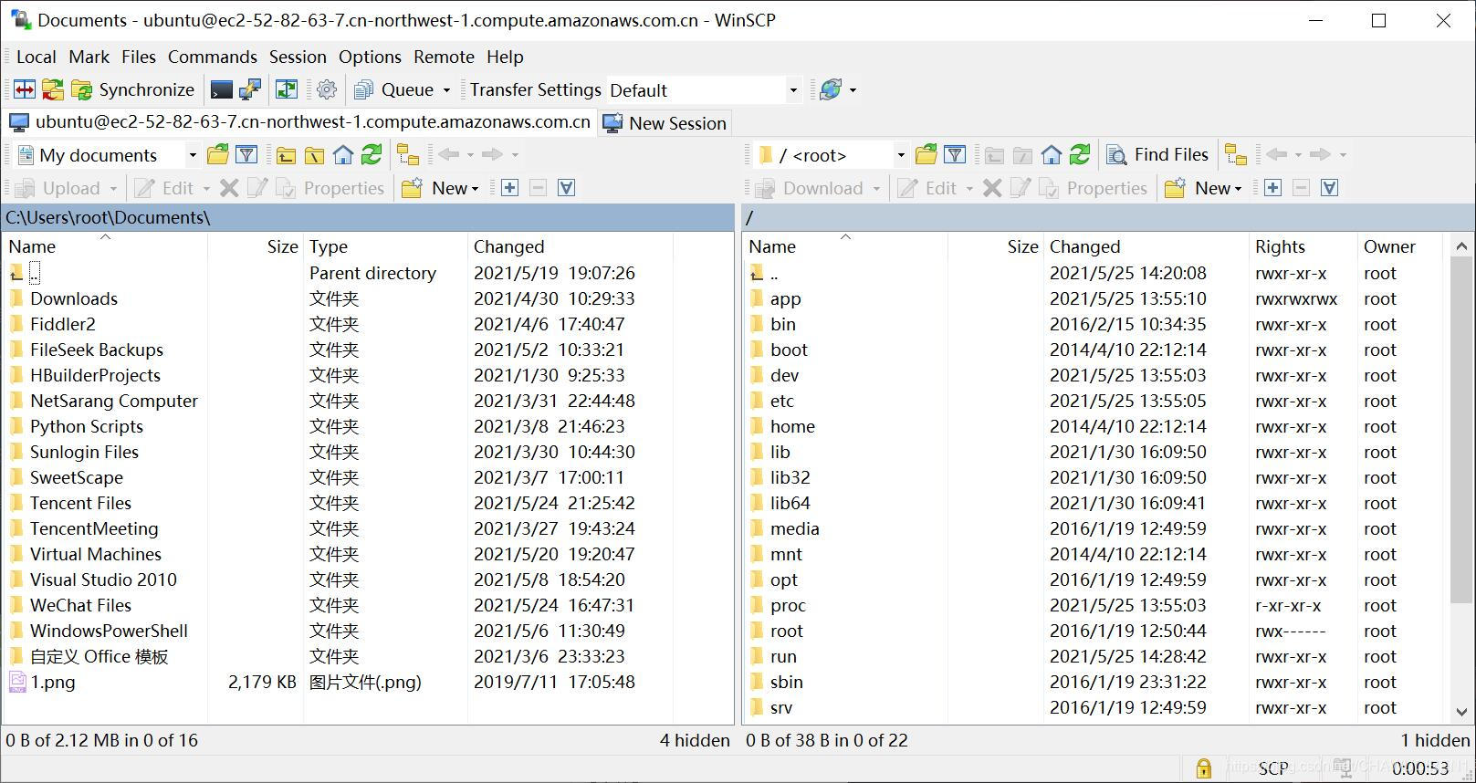
Task: Click the local directory tree icon
Action: click(408, 155)
